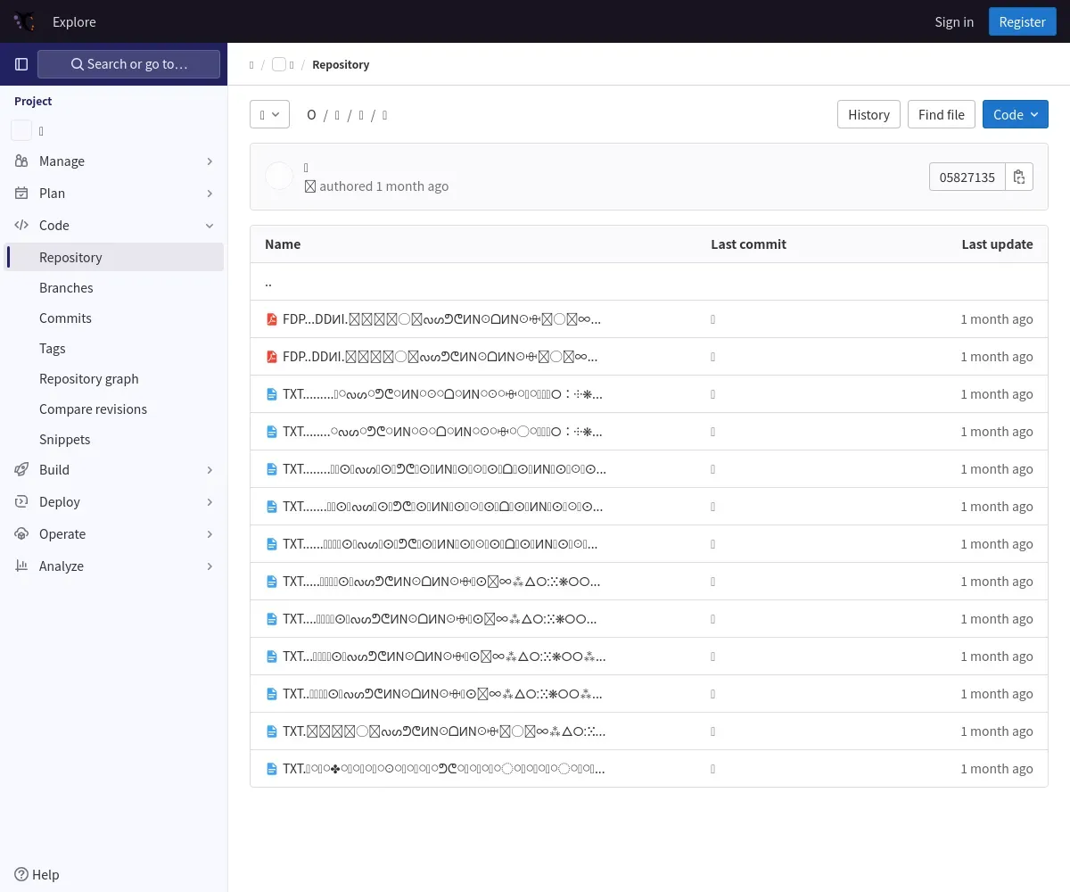Open Snippets in the sidebar
1070x892 pixels.
pos(114,439)
